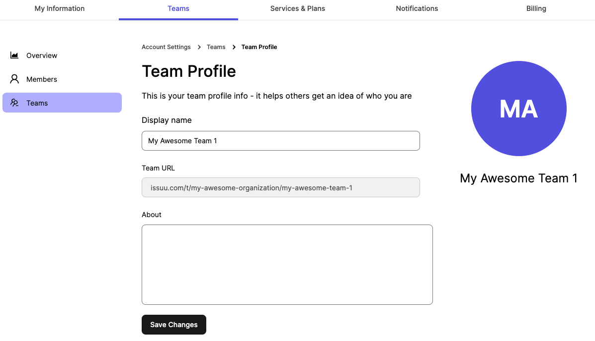Click inside the Display name input field
This screenshot has width=595, height=341.
(x=280, y=141)
